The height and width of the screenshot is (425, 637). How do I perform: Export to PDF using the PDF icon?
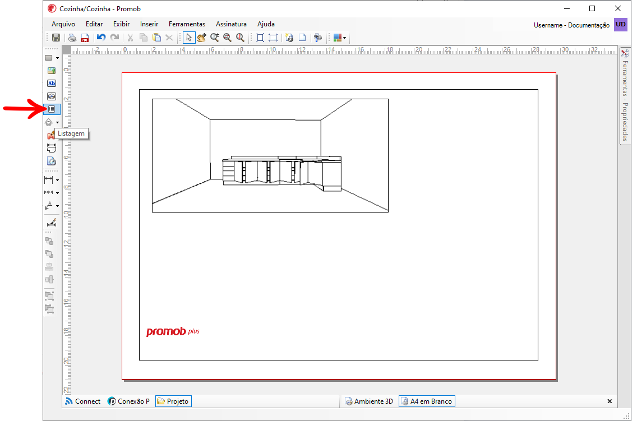click(85, 38)
